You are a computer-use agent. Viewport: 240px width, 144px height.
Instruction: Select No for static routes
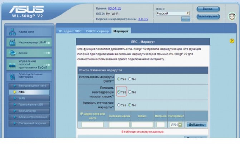tap(129, 105)
